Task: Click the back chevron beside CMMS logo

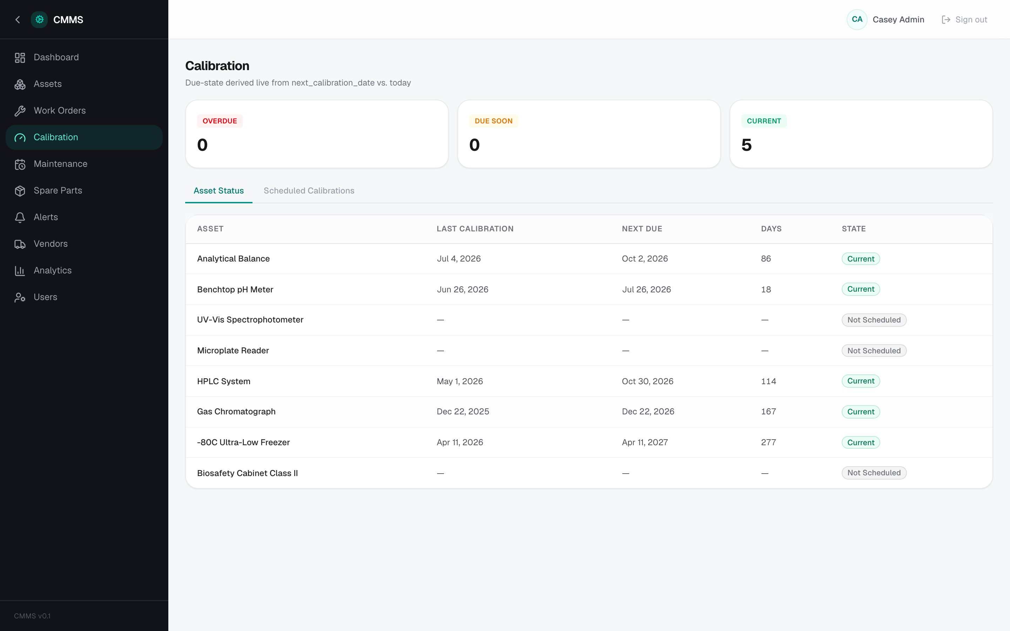Action: 18,20
